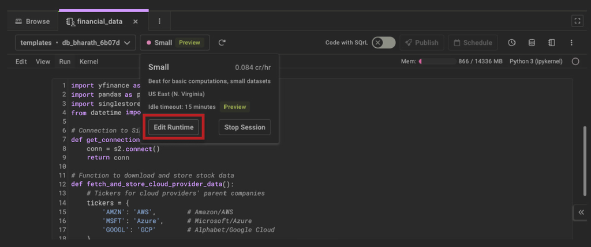Expand the side panel with double chevron
Image resolution: width=591 pixels, height=247 pixels.
581,212
